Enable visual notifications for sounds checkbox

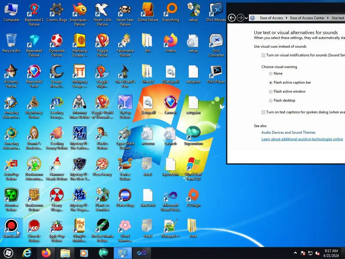263,55
